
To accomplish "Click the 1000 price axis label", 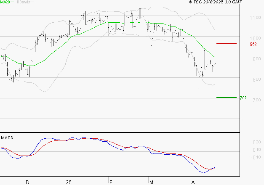I will click(x=255, y=38).
